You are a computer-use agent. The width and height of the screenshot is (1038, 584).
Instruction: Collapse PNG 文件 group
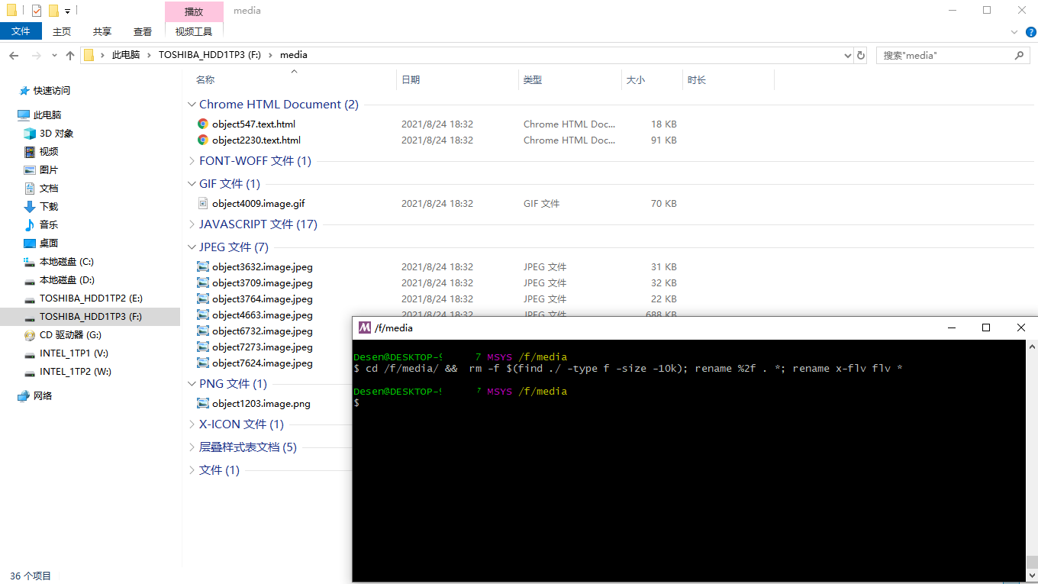[192, 383]
